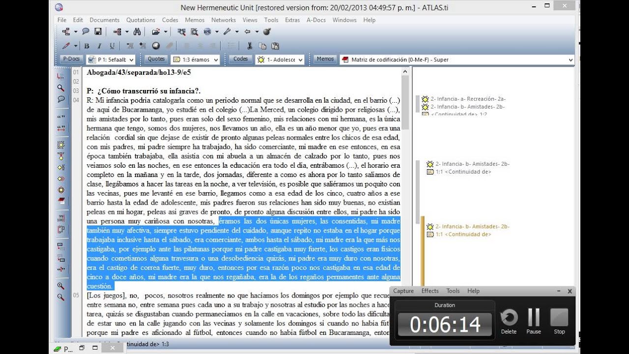Toggle italic text formatting
Image resolution: width=629 pixels, height=354 pixels.
(x=99, y=46)
